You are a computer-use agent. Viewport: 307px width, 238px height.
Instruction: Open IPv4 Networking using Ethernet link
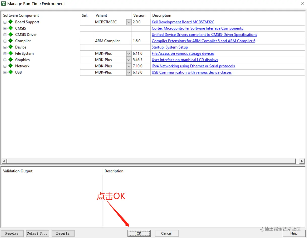pos(193,66)
